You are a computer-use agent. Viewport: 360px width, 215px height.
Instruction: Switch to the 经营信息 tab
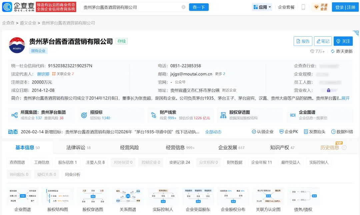pos(180,147)
